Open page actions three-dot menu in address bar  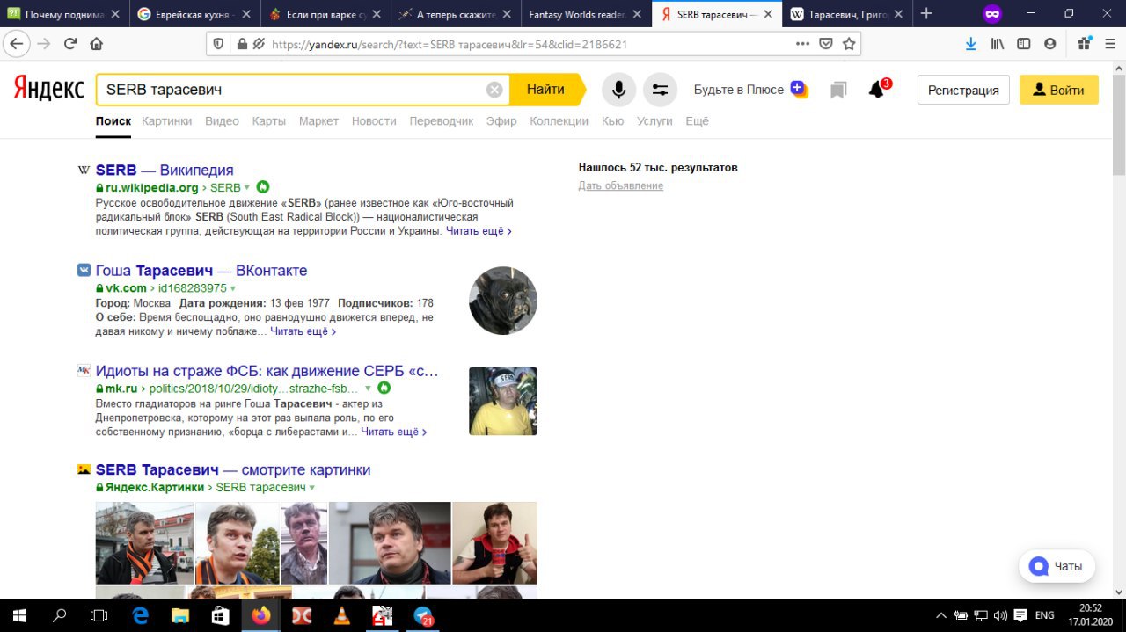pos(802,44)
